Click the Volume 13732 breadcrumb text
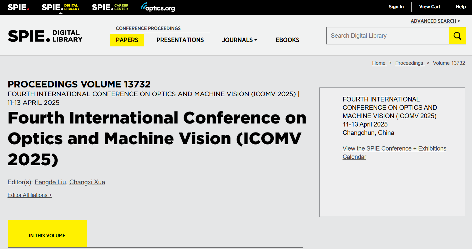The width and height of the screenshot is (472, 249). coord(449,63)
